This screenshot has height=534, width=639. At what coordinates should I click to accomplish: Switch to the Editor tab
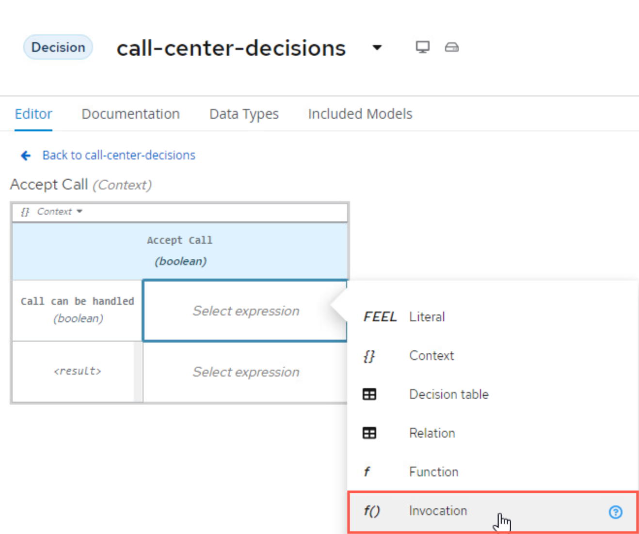(x=33, y=114)
